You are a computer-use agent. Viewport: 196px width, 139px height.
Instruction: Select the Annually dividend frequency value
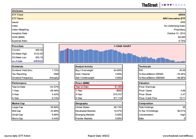click(54, 78)
